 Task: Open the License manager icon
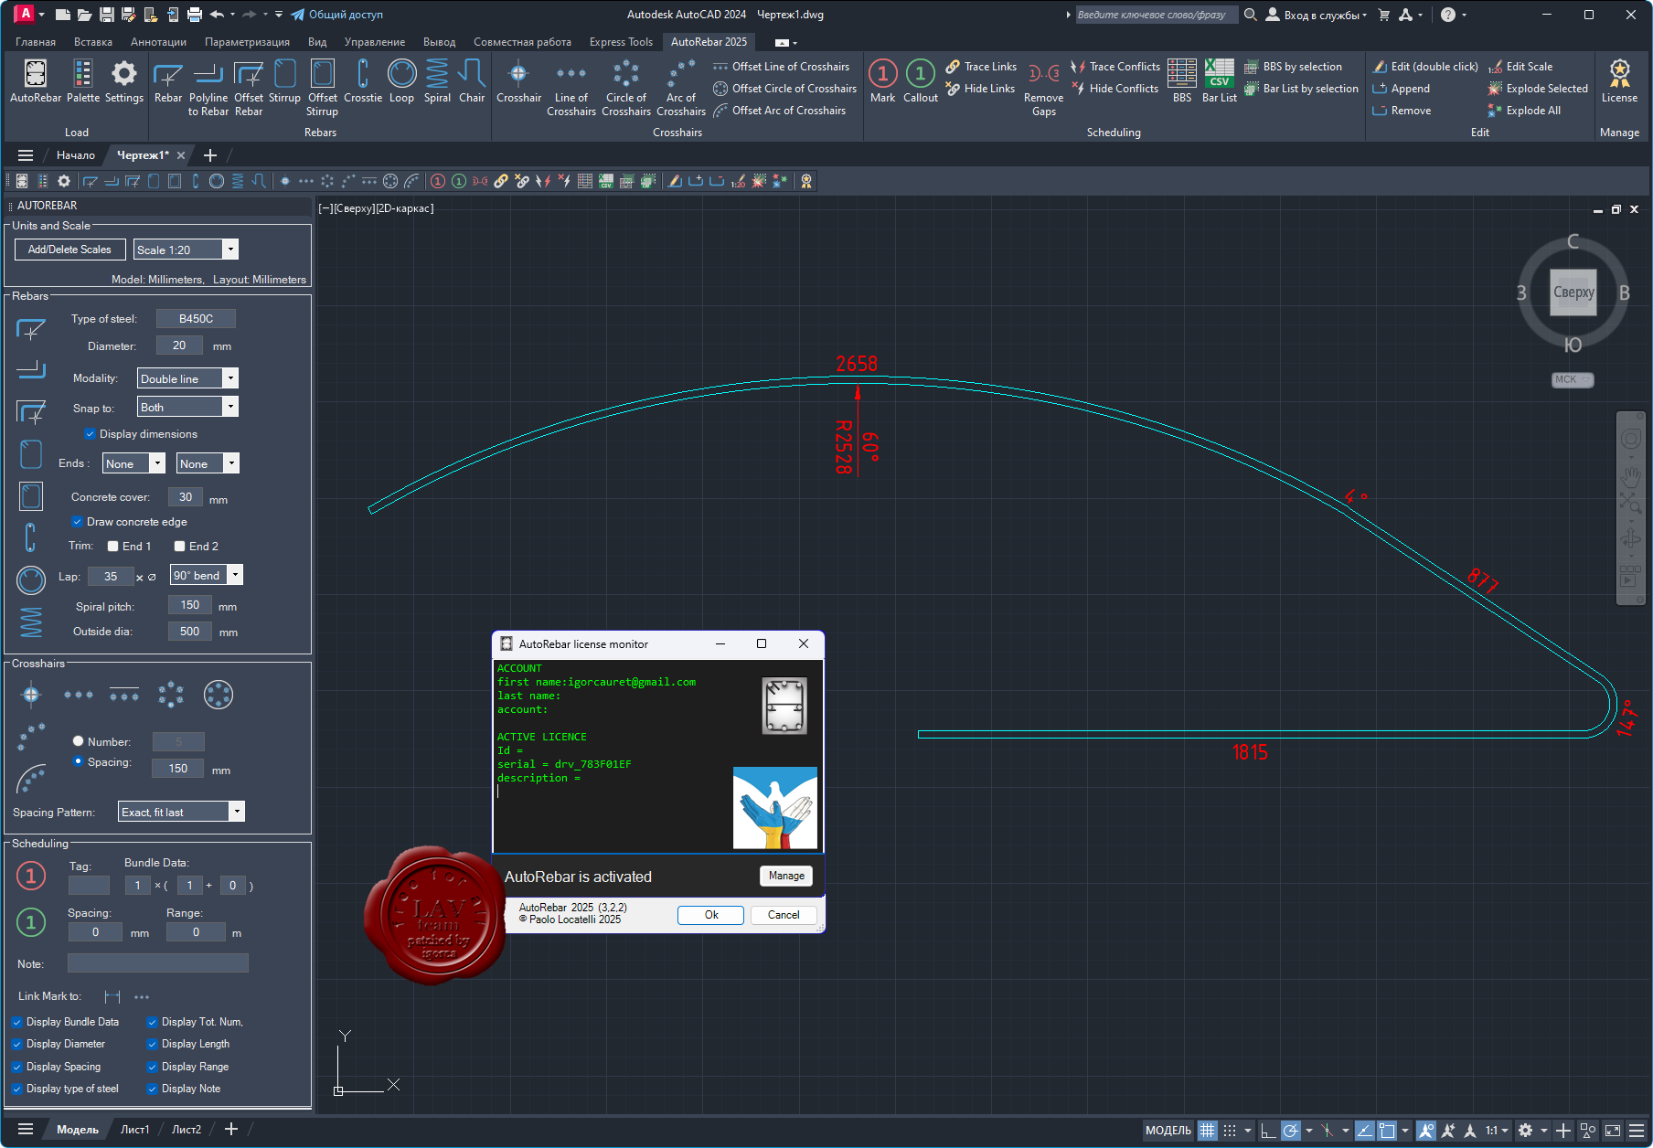coord(1619,80)
